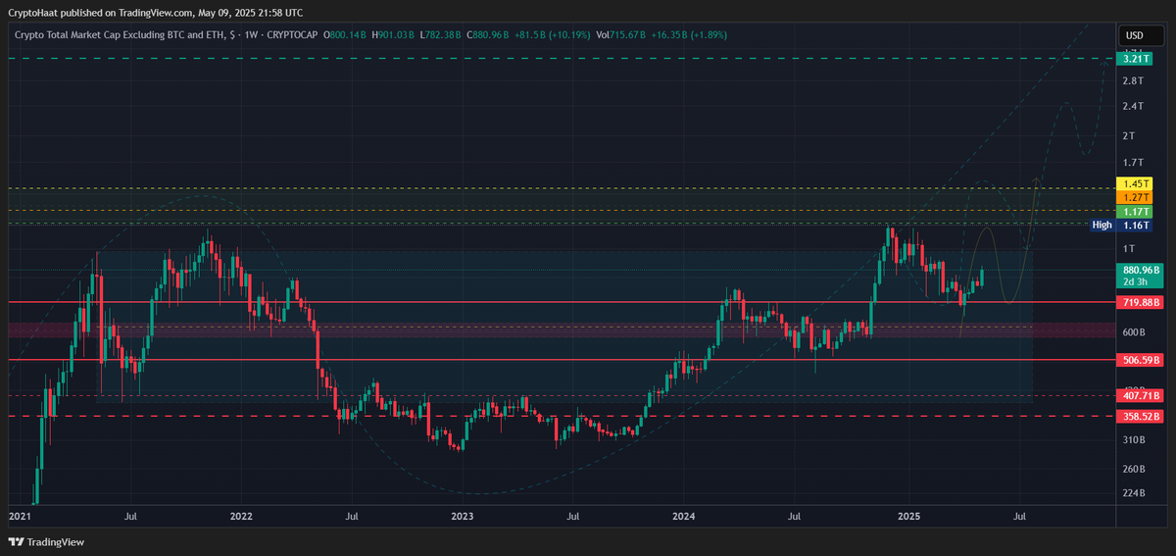Click the 1.7T tick on the price axis

point(1134,162)
